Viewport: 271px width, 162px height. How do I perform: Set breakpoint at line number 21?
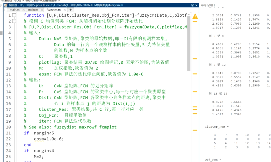(x=8, y=133)
